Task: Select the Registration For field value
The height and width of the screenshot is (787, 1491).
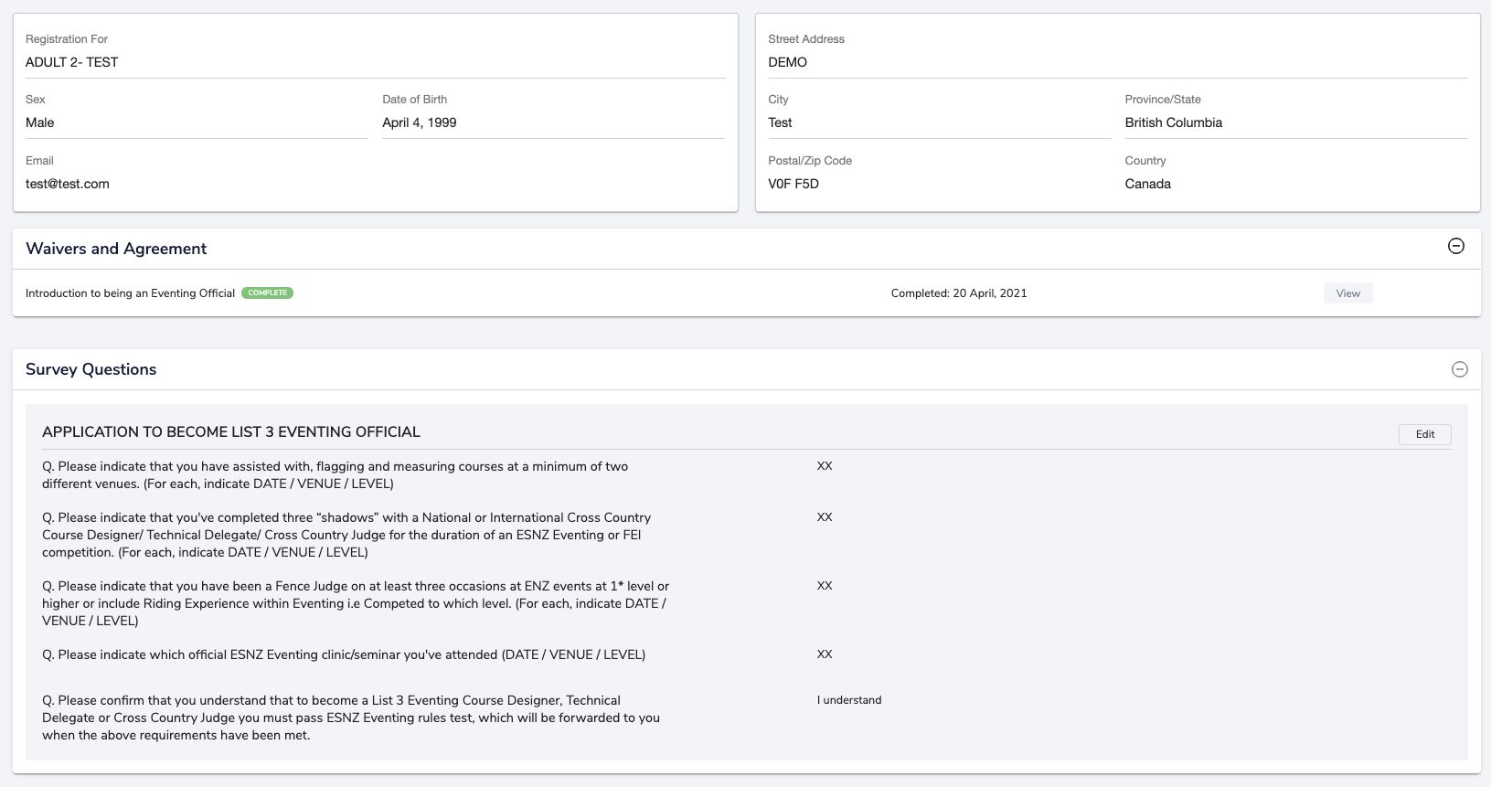Action: [72, 62]
